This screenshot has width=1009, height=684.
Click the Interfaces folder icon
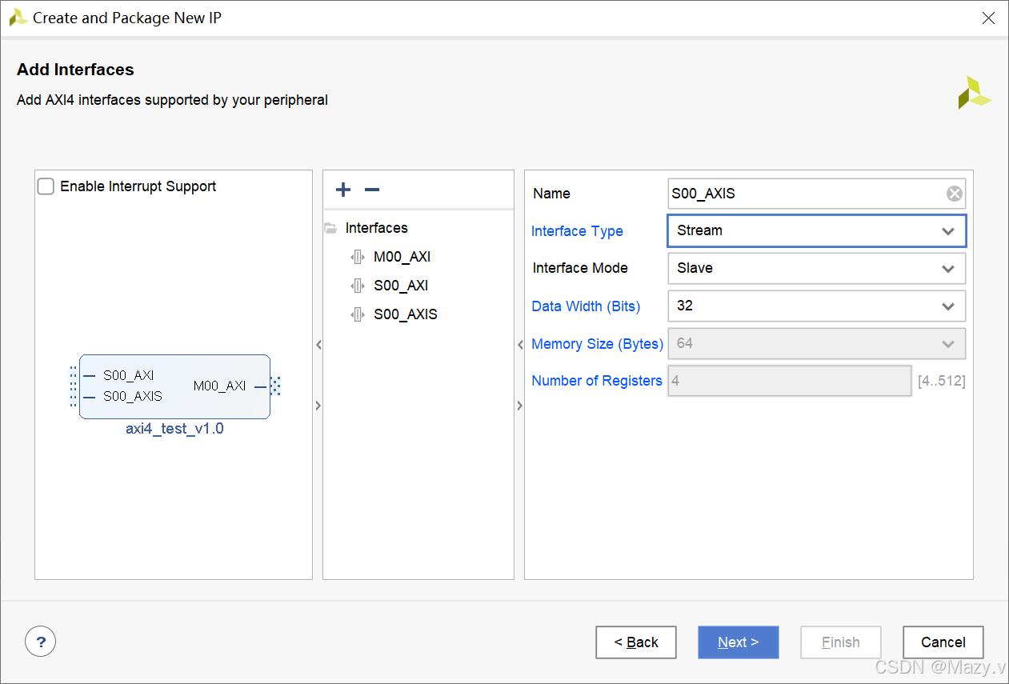click(330, 228)
